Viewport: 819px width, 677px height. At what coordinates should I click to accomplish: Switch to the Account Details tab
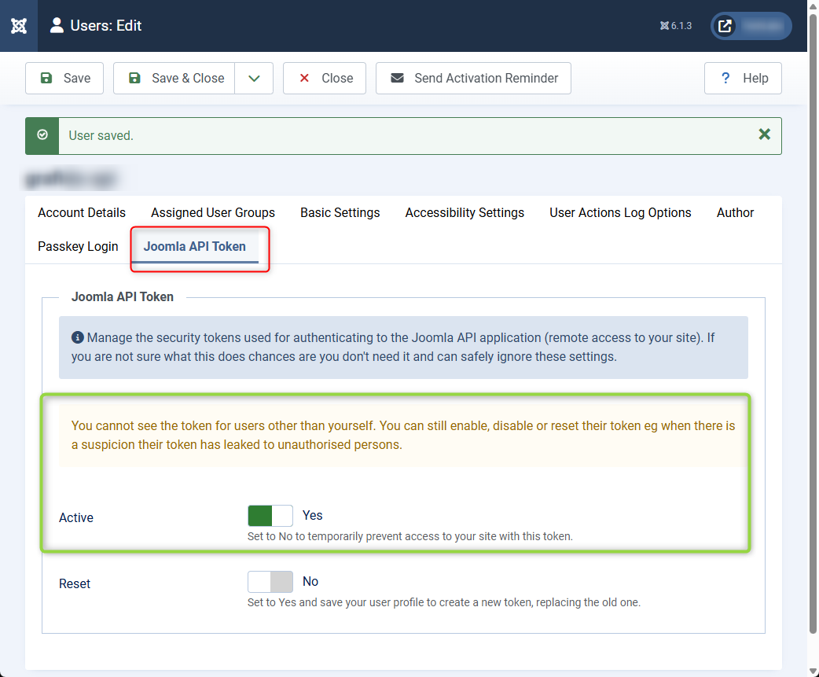(x=82, y=212)
